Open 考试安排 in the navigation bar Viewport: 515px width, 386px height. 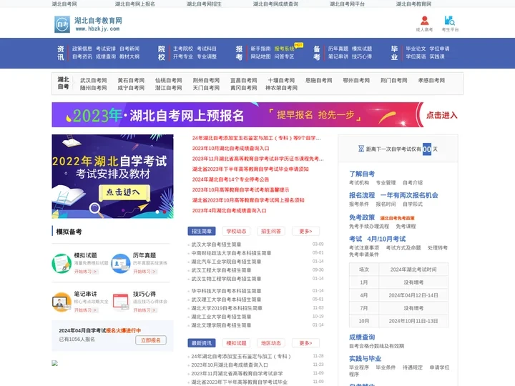[106, 49]
